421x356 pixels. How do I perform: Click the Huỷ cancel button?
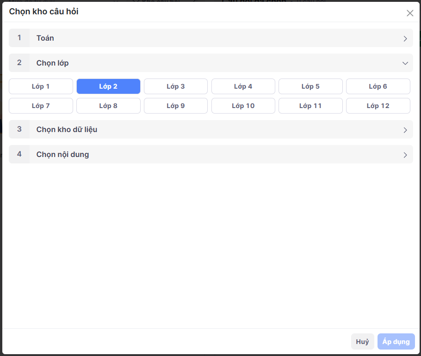pyautogui.click(x=362, y=342)
